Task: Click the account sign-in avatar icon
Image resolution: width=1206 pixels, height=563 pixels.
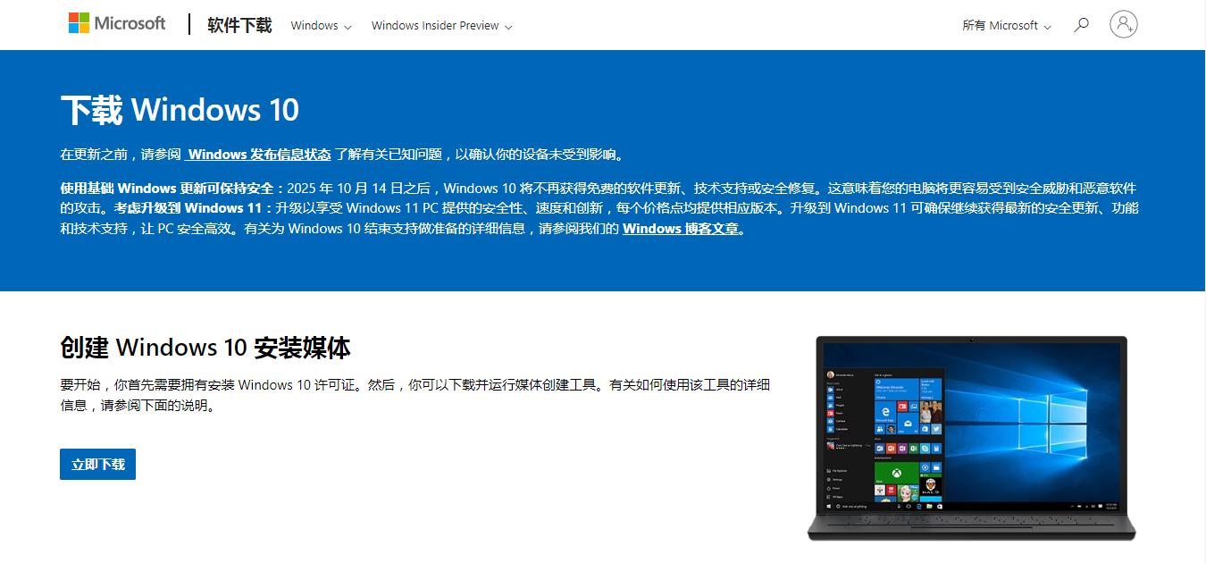Action: pos(1124,24)
